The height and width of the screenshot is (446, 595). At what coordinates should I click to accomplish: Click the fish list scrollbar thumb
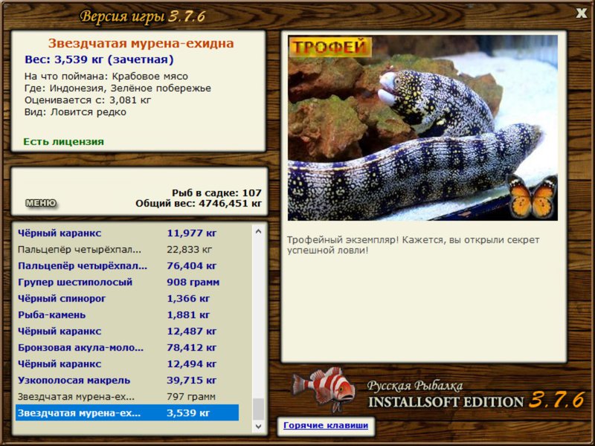(x=258, y=409)
